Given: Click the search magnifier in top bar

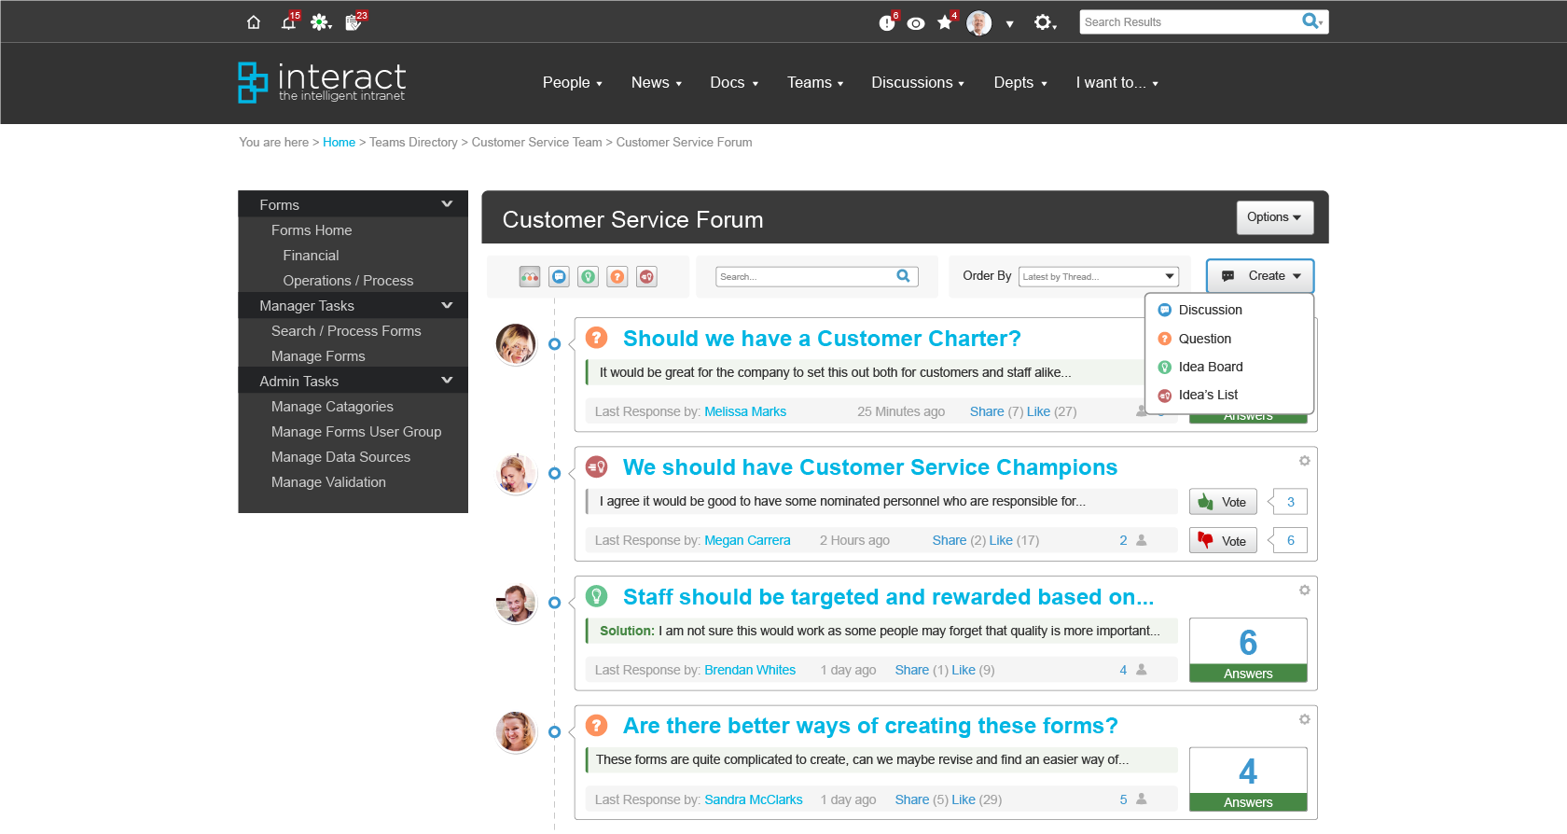Looking at the screenshot, I should tap(1311, 21).
